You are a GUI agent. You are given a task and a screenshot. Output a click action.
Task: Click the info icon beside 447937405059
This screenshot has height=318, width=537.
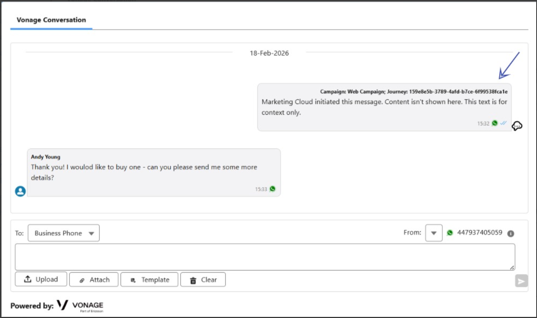(x=510, y=234)
